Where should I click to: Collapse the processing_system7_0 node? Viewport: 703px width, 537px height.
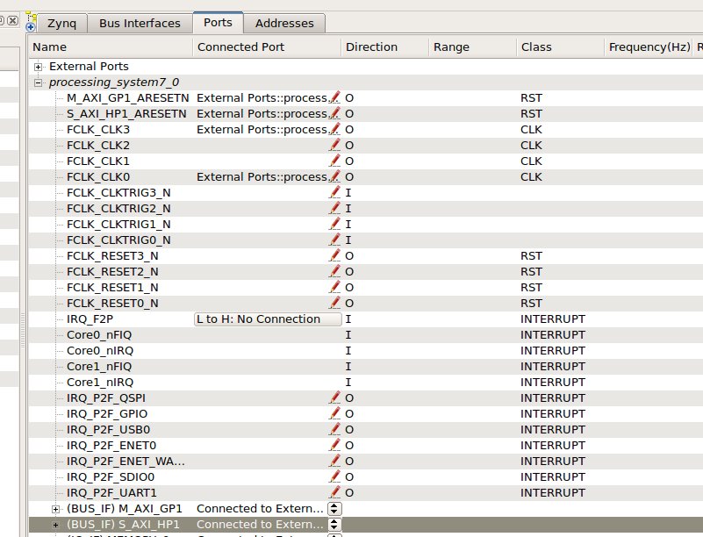click(39, 82)
